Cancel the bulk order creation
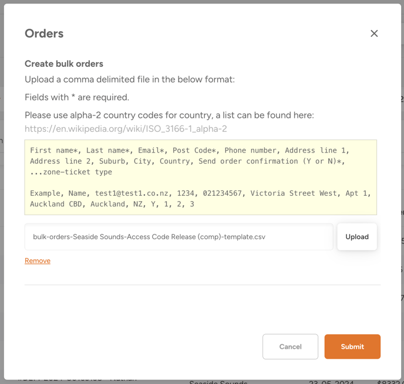 [290, 346]
